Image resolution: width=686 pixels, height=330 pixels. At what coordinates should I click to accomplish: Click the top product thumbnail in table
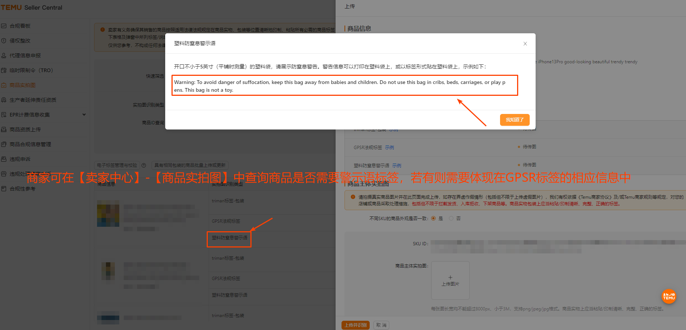click(x=108, y=213)
